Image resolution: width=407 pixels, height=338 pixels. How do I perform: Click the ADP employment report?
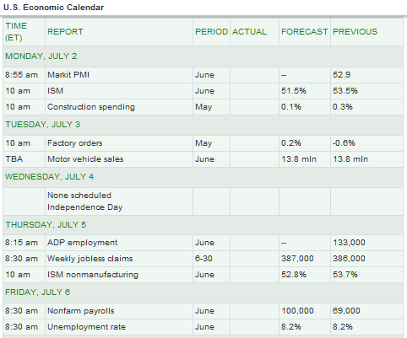pos(82,243)
